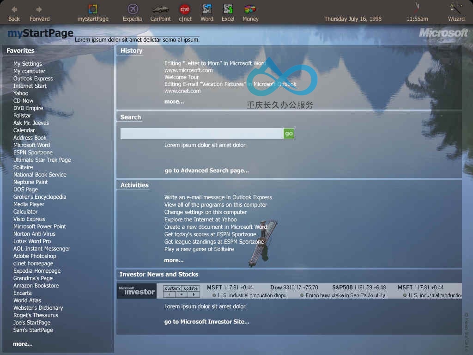This screenshot has height=355, width=473.
Task: Open the myStartPage toolbar icon
Action: coord(92,9)
